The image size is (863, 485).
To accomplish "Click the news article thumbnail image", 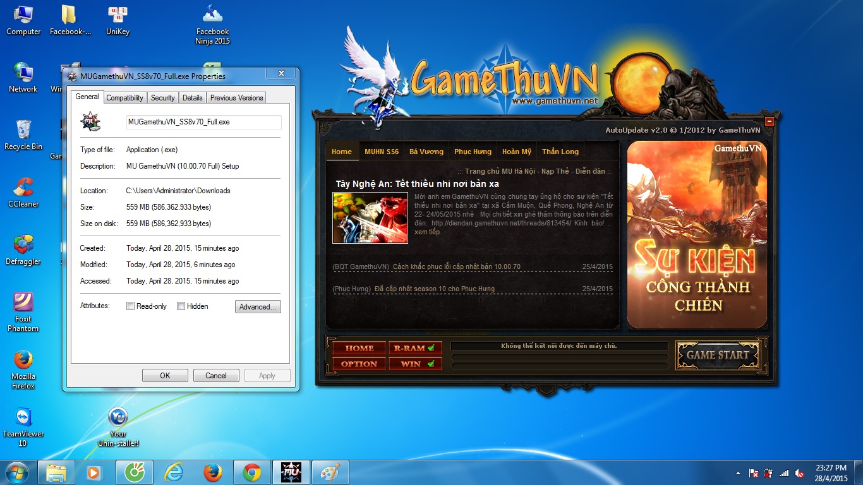I will tap(370, 218).
